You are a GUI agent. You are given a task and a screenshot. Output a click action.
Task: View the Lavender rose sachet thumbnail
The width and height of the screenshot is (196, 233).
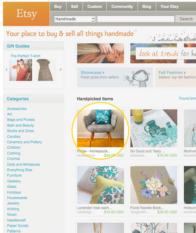(100, 185)
